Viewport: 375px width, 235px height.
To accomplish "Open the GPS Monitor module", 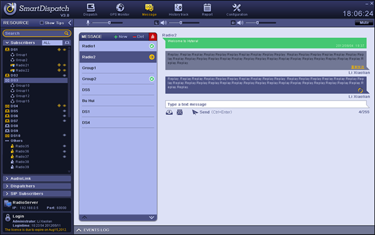I will coord(120,9).
